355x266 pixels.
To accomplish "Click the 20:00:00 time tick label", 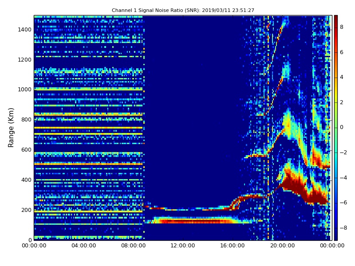I will (x=282, y=246).
